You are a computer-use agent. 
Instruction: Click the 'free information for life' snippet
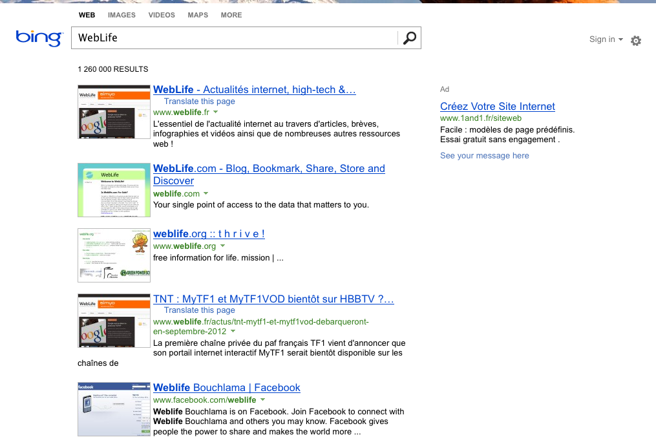click(x=218, y=258)
